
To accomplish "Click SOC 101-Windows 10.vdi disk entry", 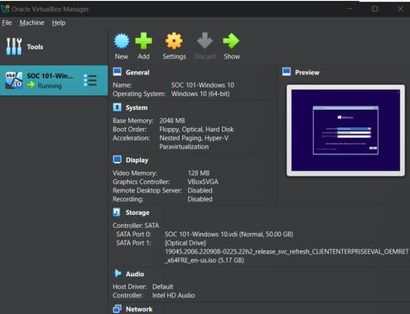I will [x=229, y=234].
